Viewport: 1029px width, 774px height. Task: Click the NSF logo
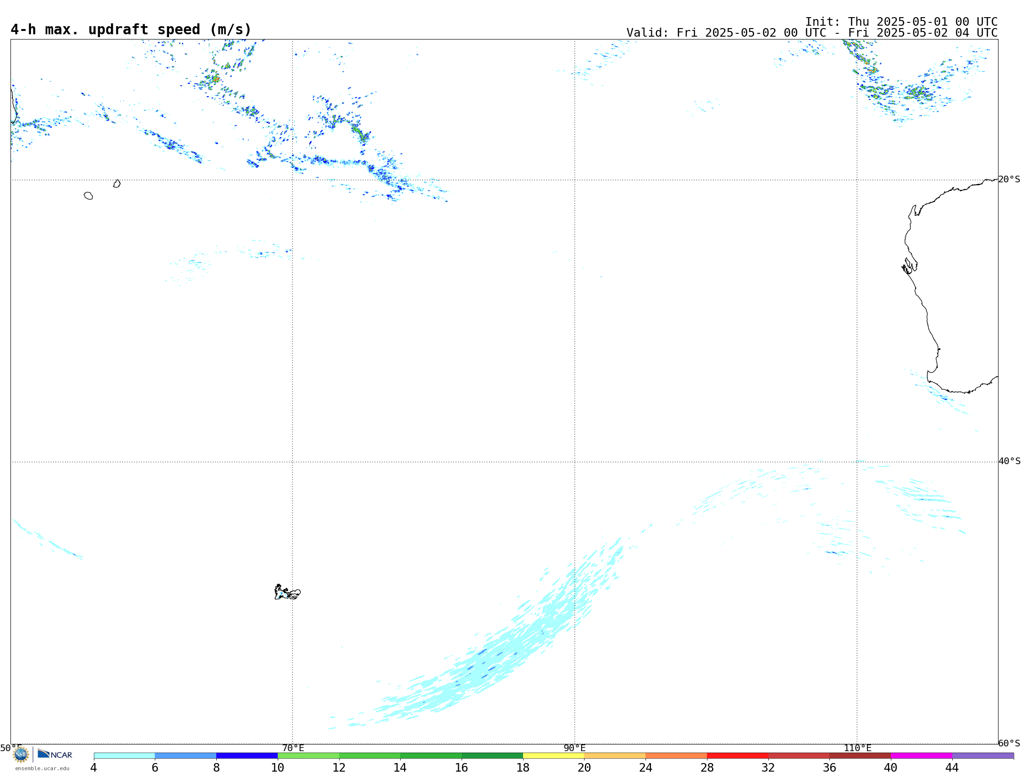(x=21, y=754)
